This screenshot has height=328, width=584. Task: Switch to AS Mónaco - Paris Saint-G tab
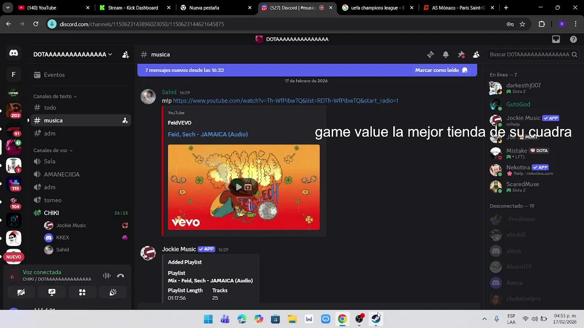point(458,8)
